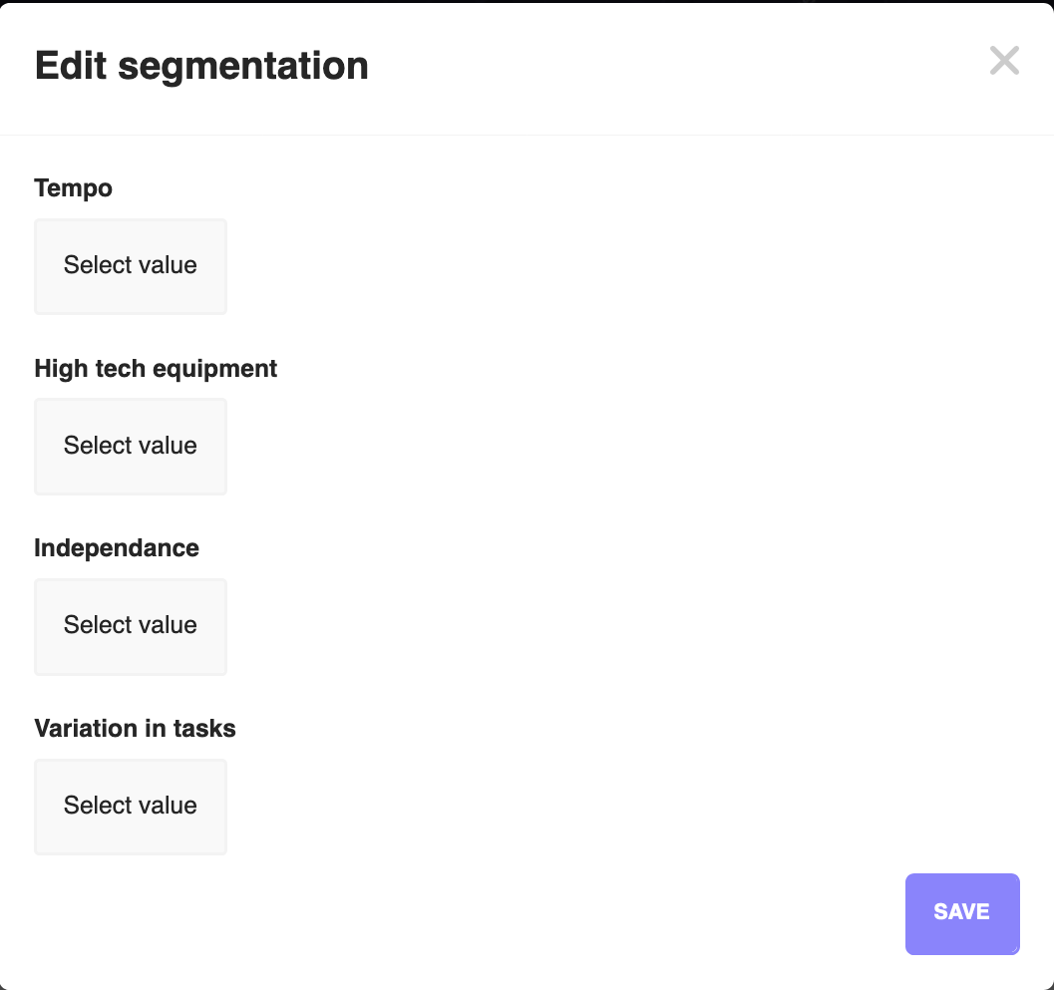Expand the first Select value control
Image resolution: width=1054 pixels, height=990 pixels.
[x=130, y=265]
